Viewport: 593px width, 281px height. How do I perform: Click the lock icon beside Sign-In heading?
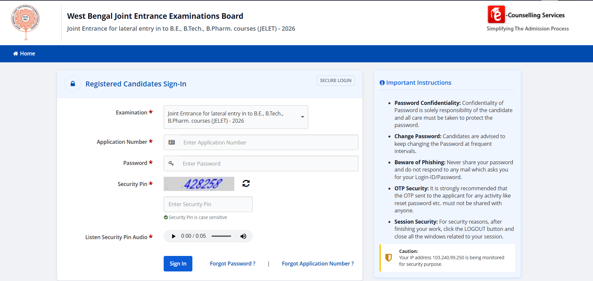coord(73,84)
